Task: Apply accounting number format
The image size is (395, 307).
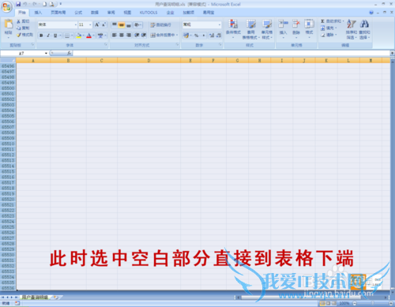Action: coord(186,36)
